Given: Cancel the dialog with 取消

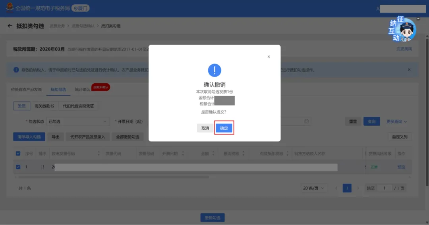Looking at the screenshot, I should coord(205,128).
